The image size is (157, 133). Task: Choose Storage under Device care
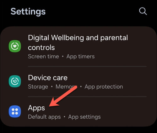tap(38, 87)
